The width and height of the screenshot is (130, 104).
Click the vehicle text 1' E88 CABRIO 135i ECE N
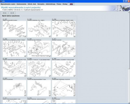click(12, 10)
